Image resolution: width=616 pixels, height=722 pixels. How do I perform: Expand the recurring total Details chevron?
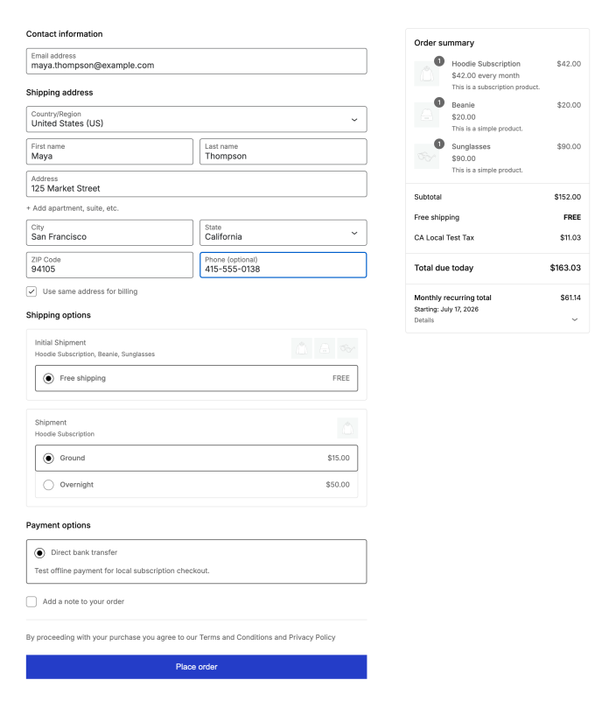coord(575,319)
